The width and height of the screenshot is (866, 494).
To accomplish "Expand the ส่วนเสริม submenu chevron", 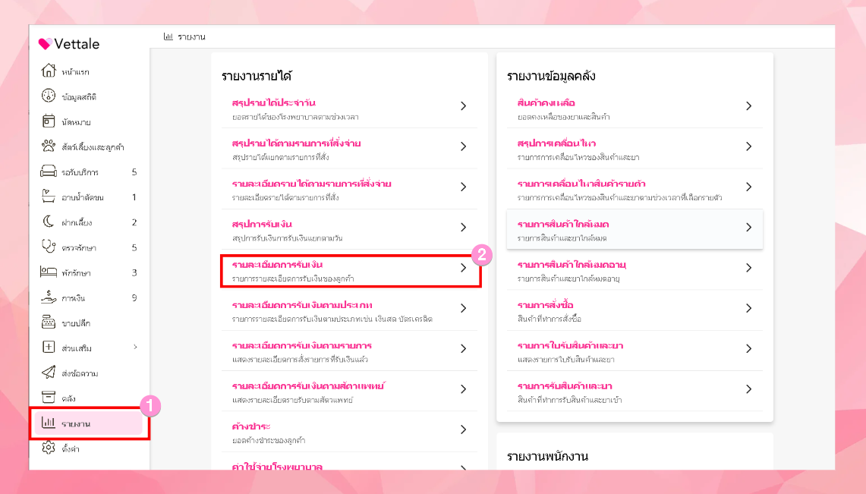I will coord(135,348).
